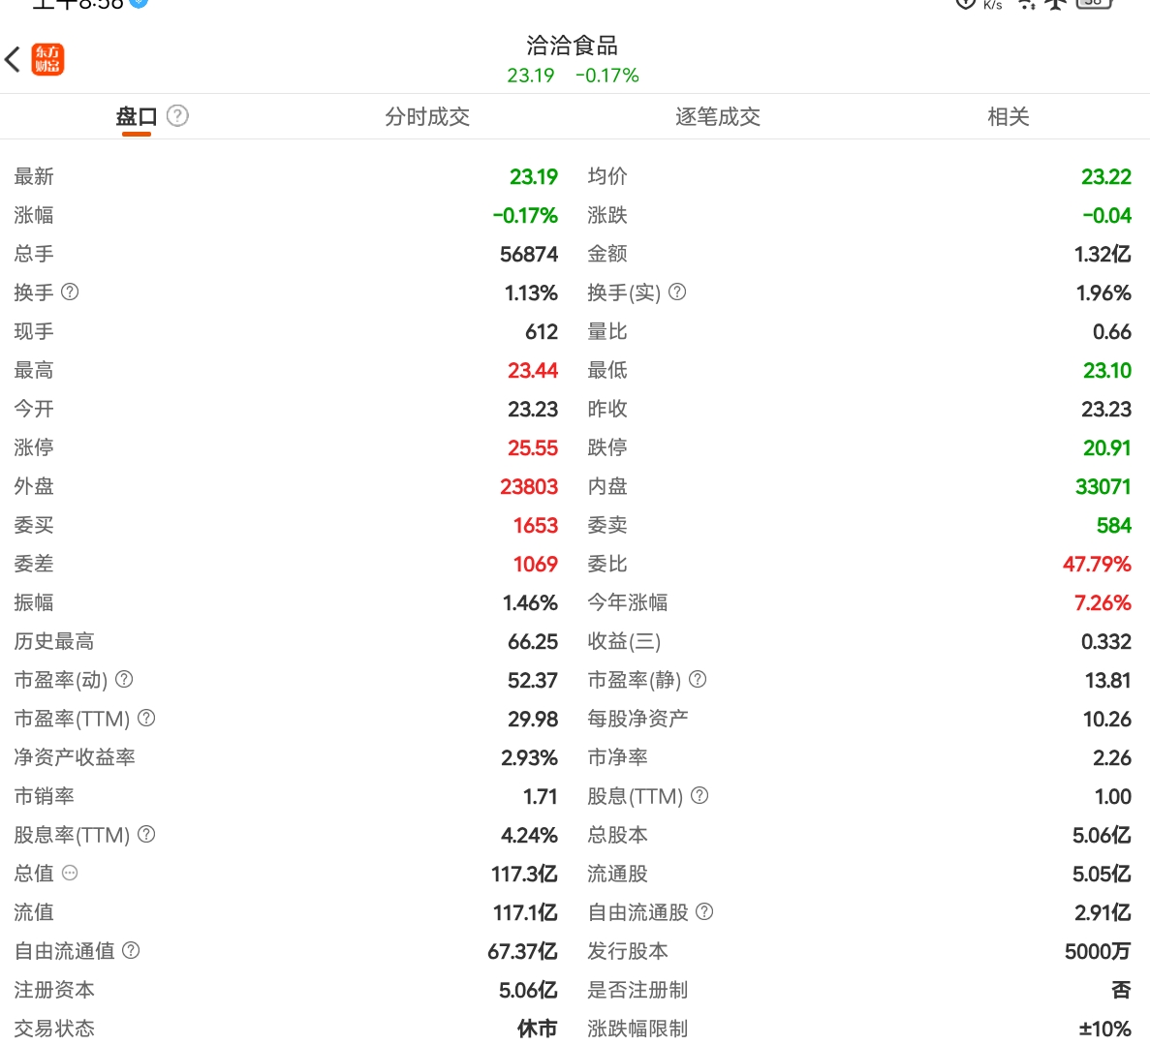Select 振幅 value 1.46%
The height and width of the screenshot is (1045, 1150).
click(530, 603)
